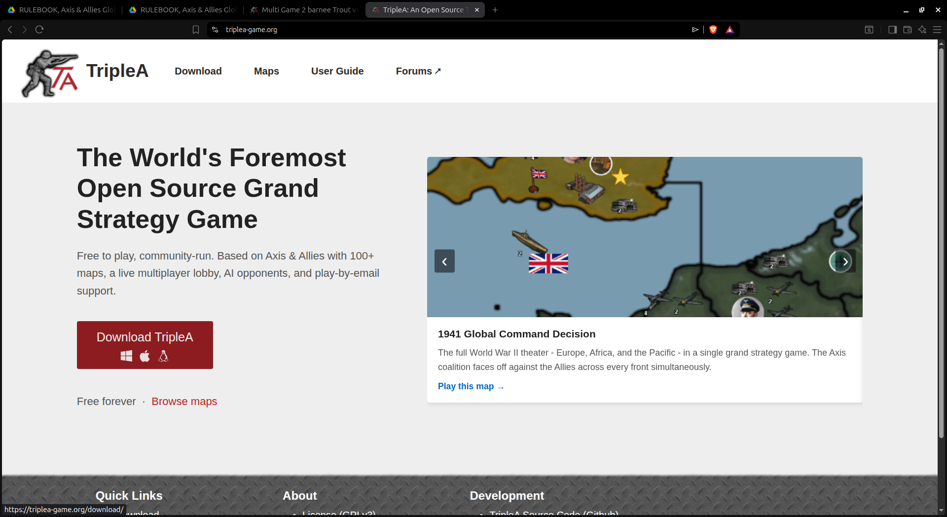Click the Brave Rewards triangle icon
This screenshot has height=517, width=947.
[x=730, y=30]
